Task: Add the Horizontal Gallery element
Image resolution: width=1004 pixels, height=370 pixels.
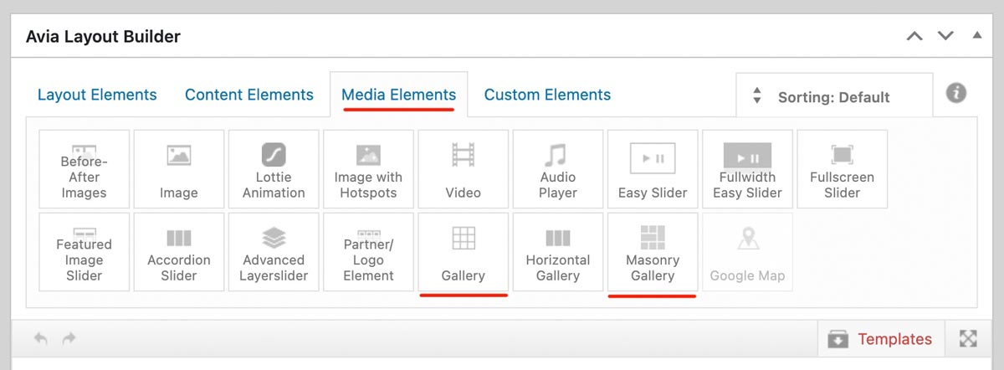Action: click(557, 252)
